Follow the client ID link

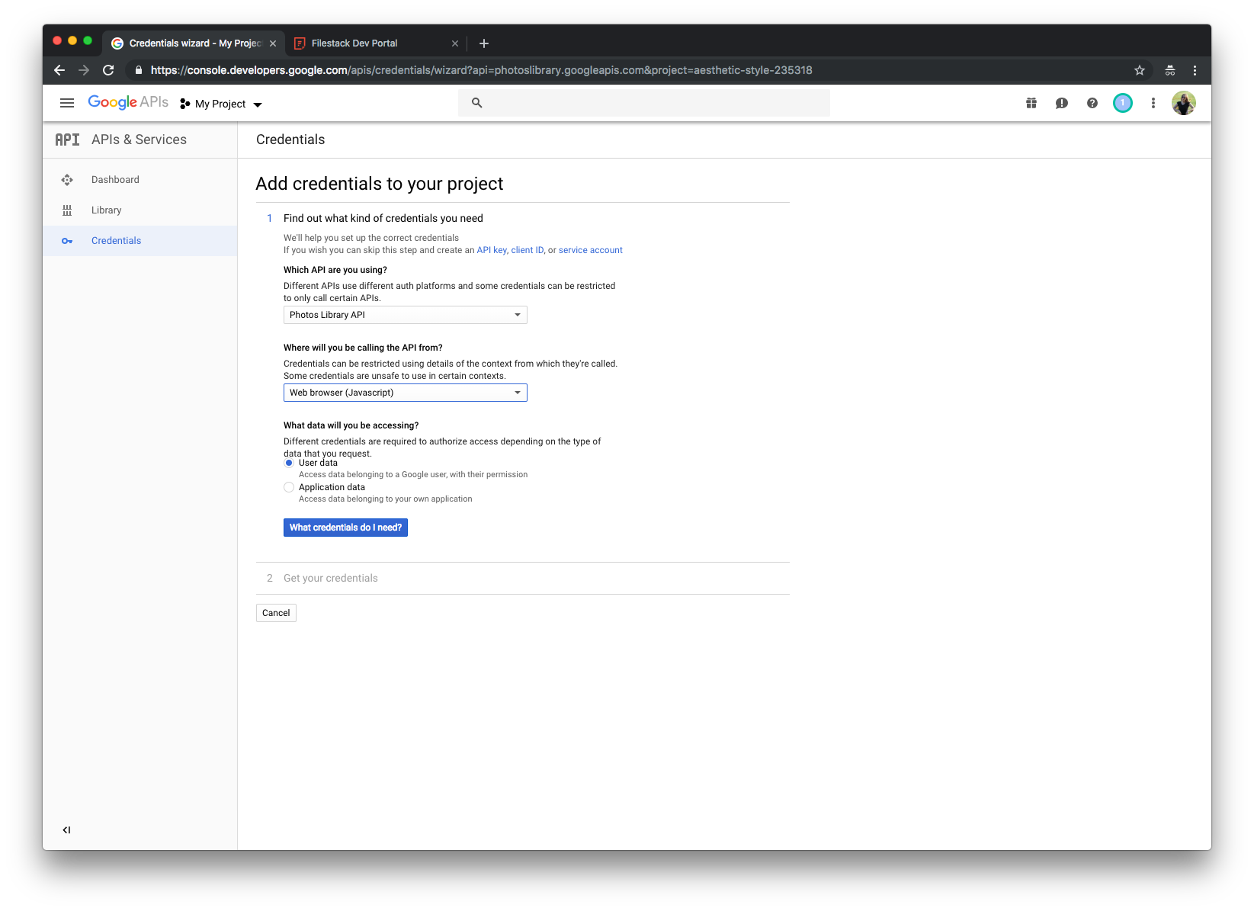(x=528, y=250)
